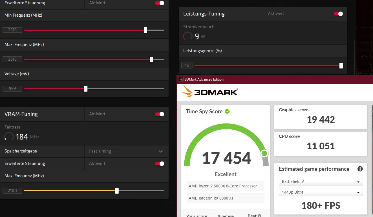The width and height of the screenshot is (373, 217).
Task: Click the VRAM frequency value field 2100
Action: click(x=12, y=191)
